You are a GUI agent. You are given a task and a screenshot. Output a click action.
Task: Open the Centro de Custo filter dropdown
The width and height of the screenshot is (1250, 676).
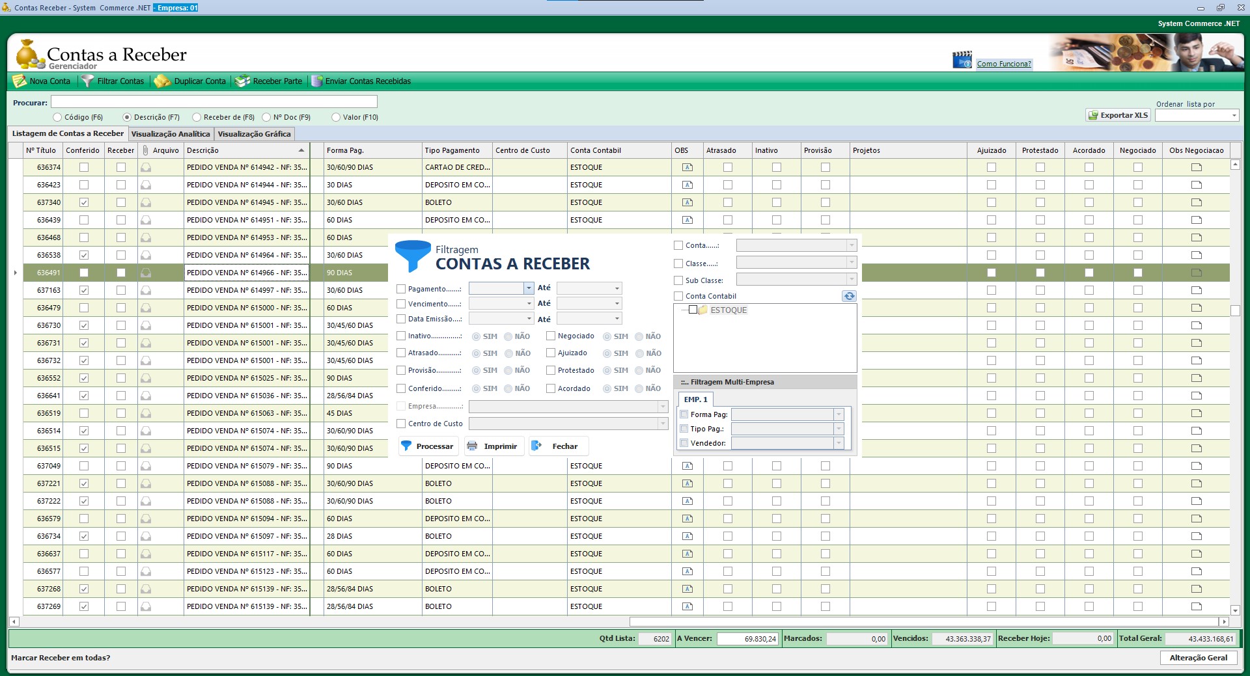coord(663,424)
